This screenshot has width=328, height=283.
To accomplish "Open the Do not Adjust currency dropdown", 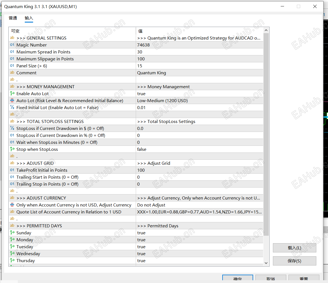I will coord(199,205).
